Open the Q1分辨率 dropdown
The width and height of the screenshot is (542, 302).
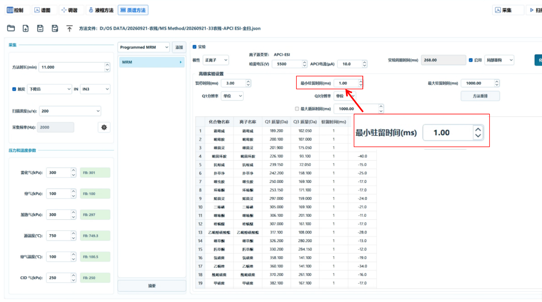pos(232,96)
